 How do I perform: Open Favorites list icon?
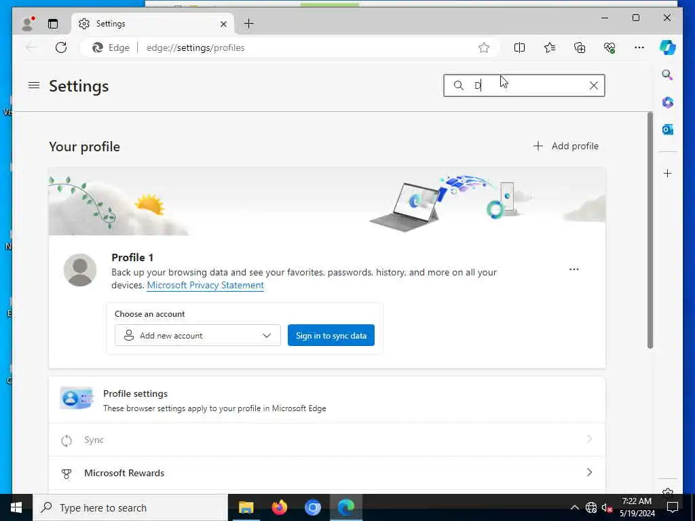pyautogui.click(x=550, y=47)
